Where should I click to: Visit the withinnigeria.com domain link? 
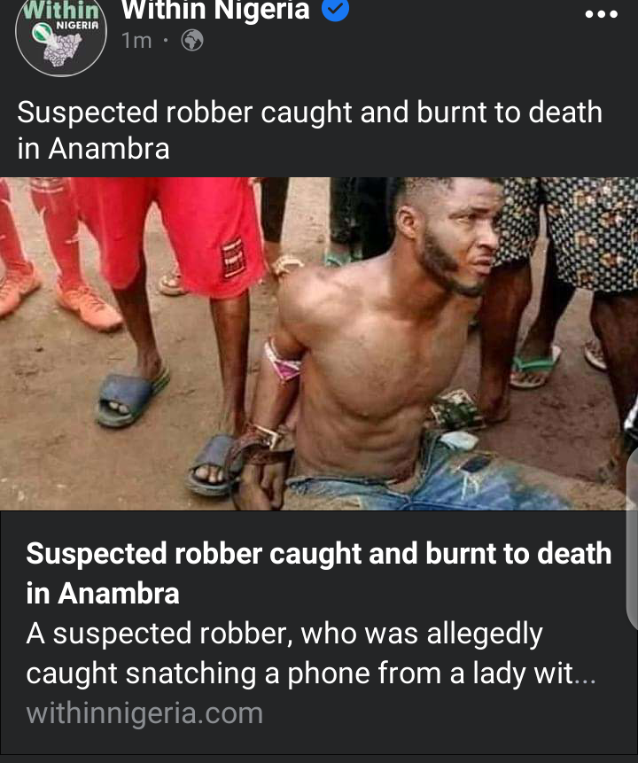coord(144,713)
